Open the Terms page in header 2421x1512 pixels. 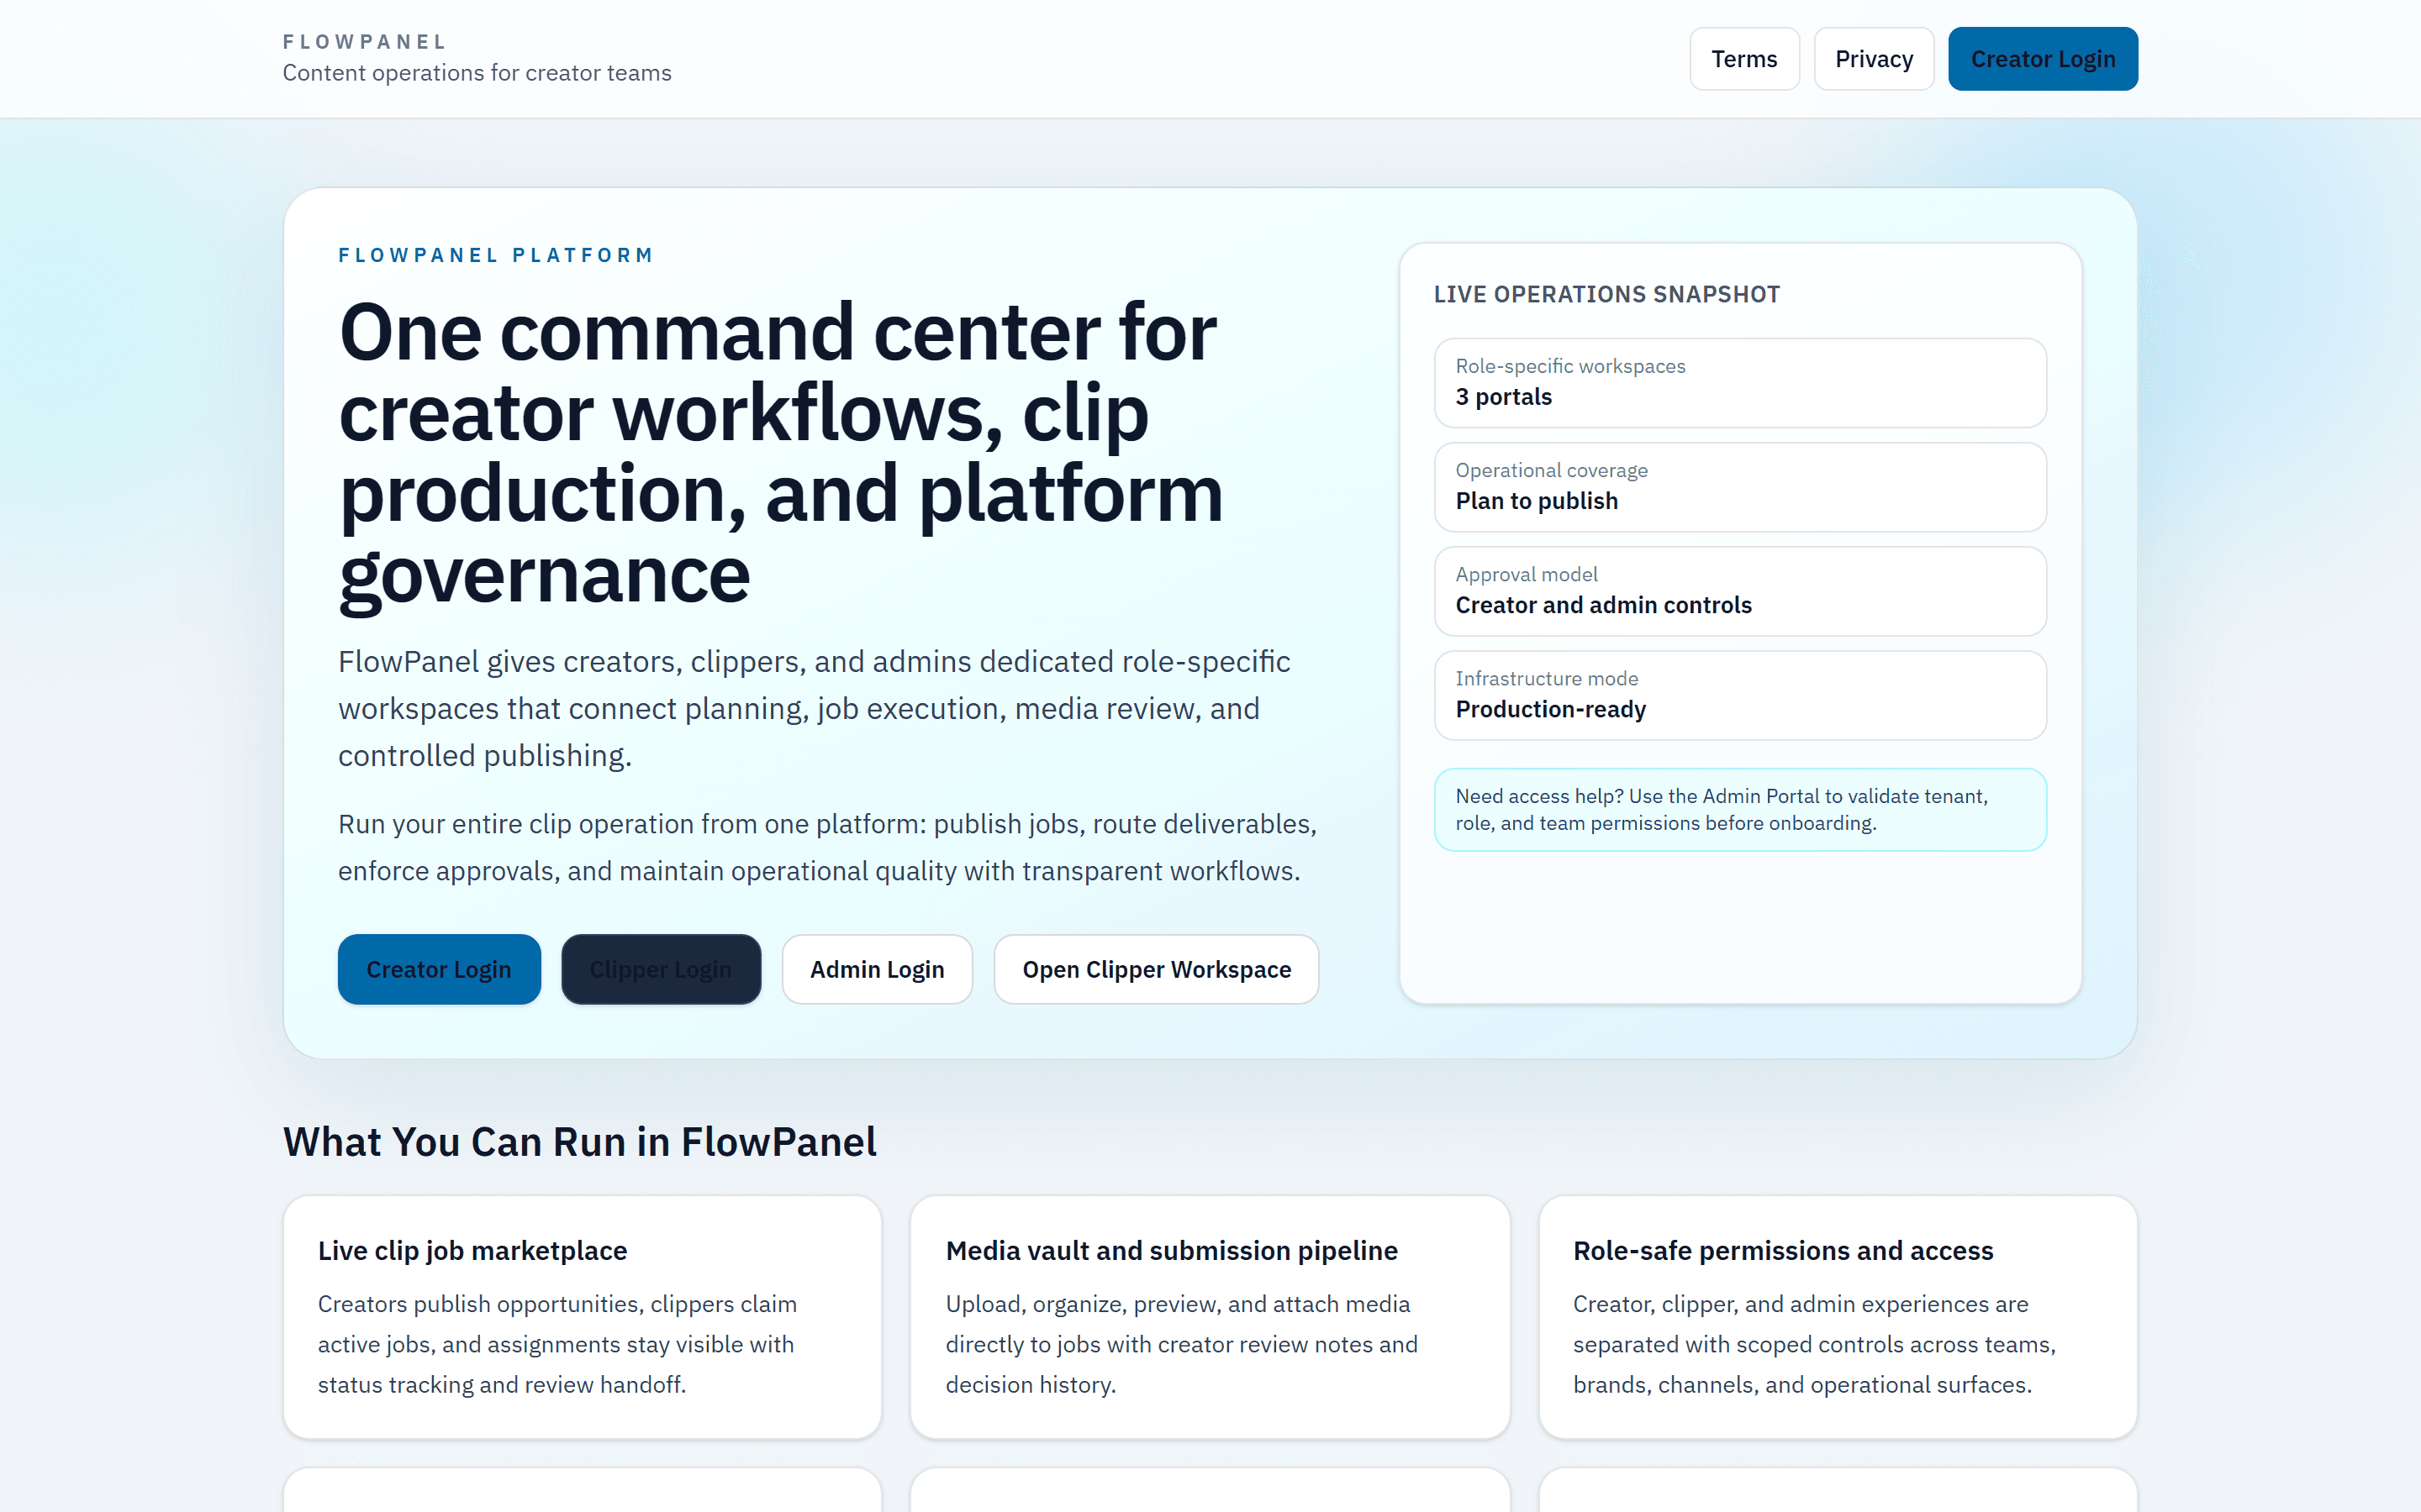1743,59
